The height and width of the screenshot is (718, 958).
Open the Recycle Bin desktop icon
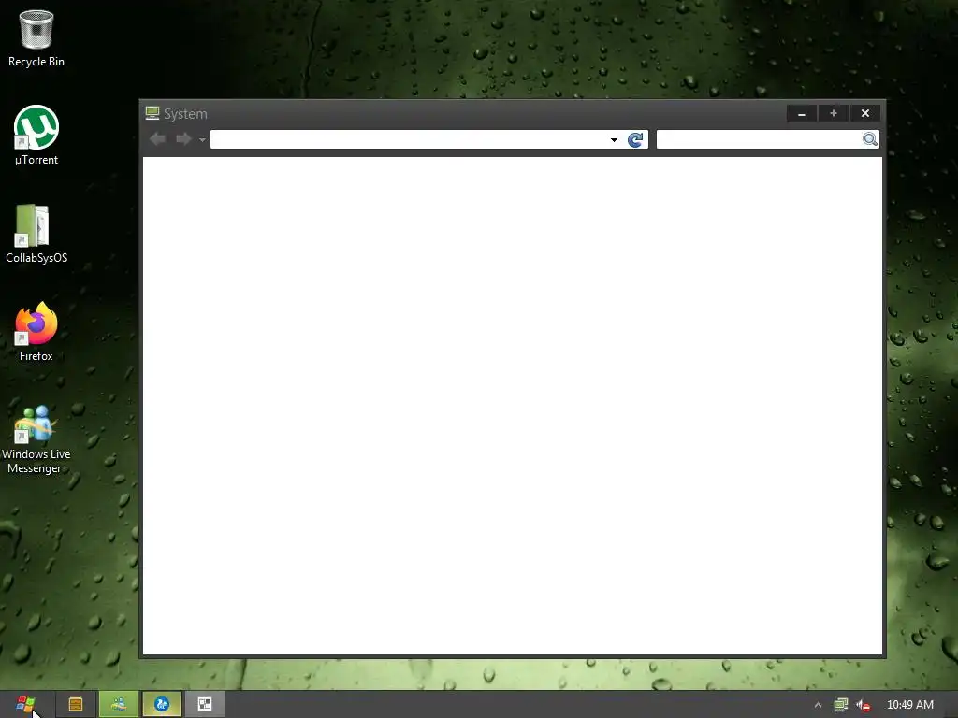36,38
